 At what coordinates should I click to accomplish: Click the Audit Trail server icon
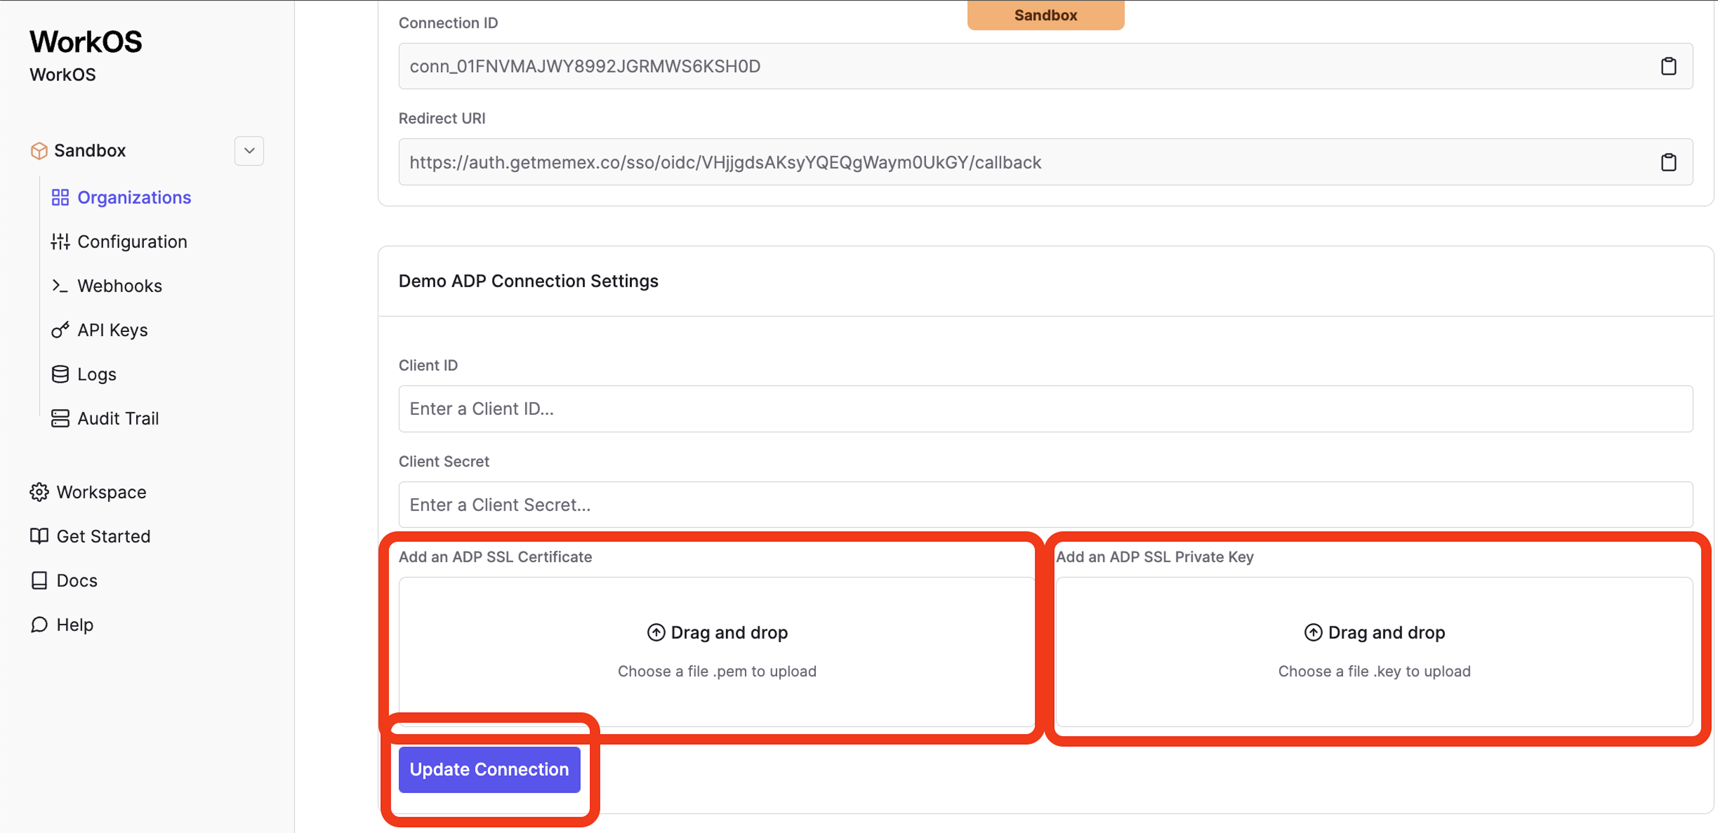(60, 419)
